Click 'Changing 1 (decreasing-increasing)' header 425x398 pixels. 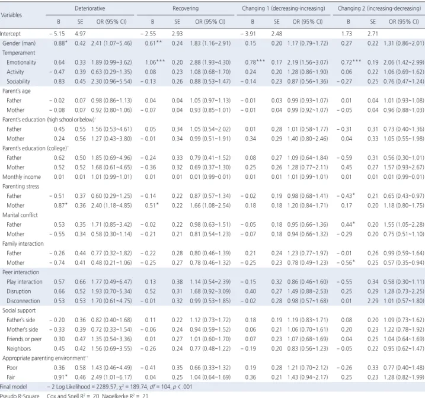283,8
